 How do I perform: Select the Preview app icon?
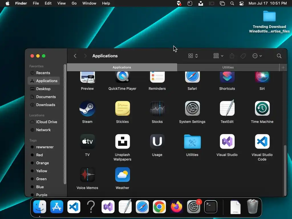tap(87, 77)
